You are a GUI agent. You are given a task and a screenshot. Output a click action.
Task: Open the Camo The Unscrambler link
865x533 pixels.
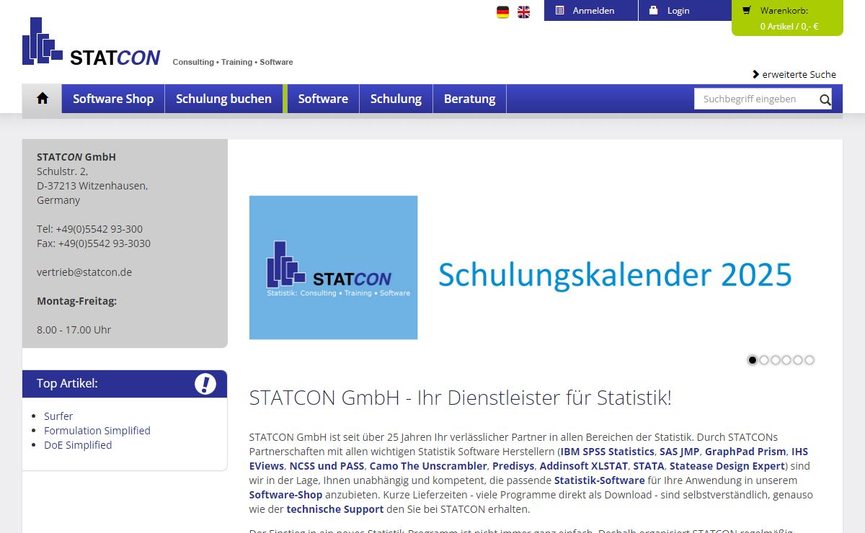click(x=428, y=466)
